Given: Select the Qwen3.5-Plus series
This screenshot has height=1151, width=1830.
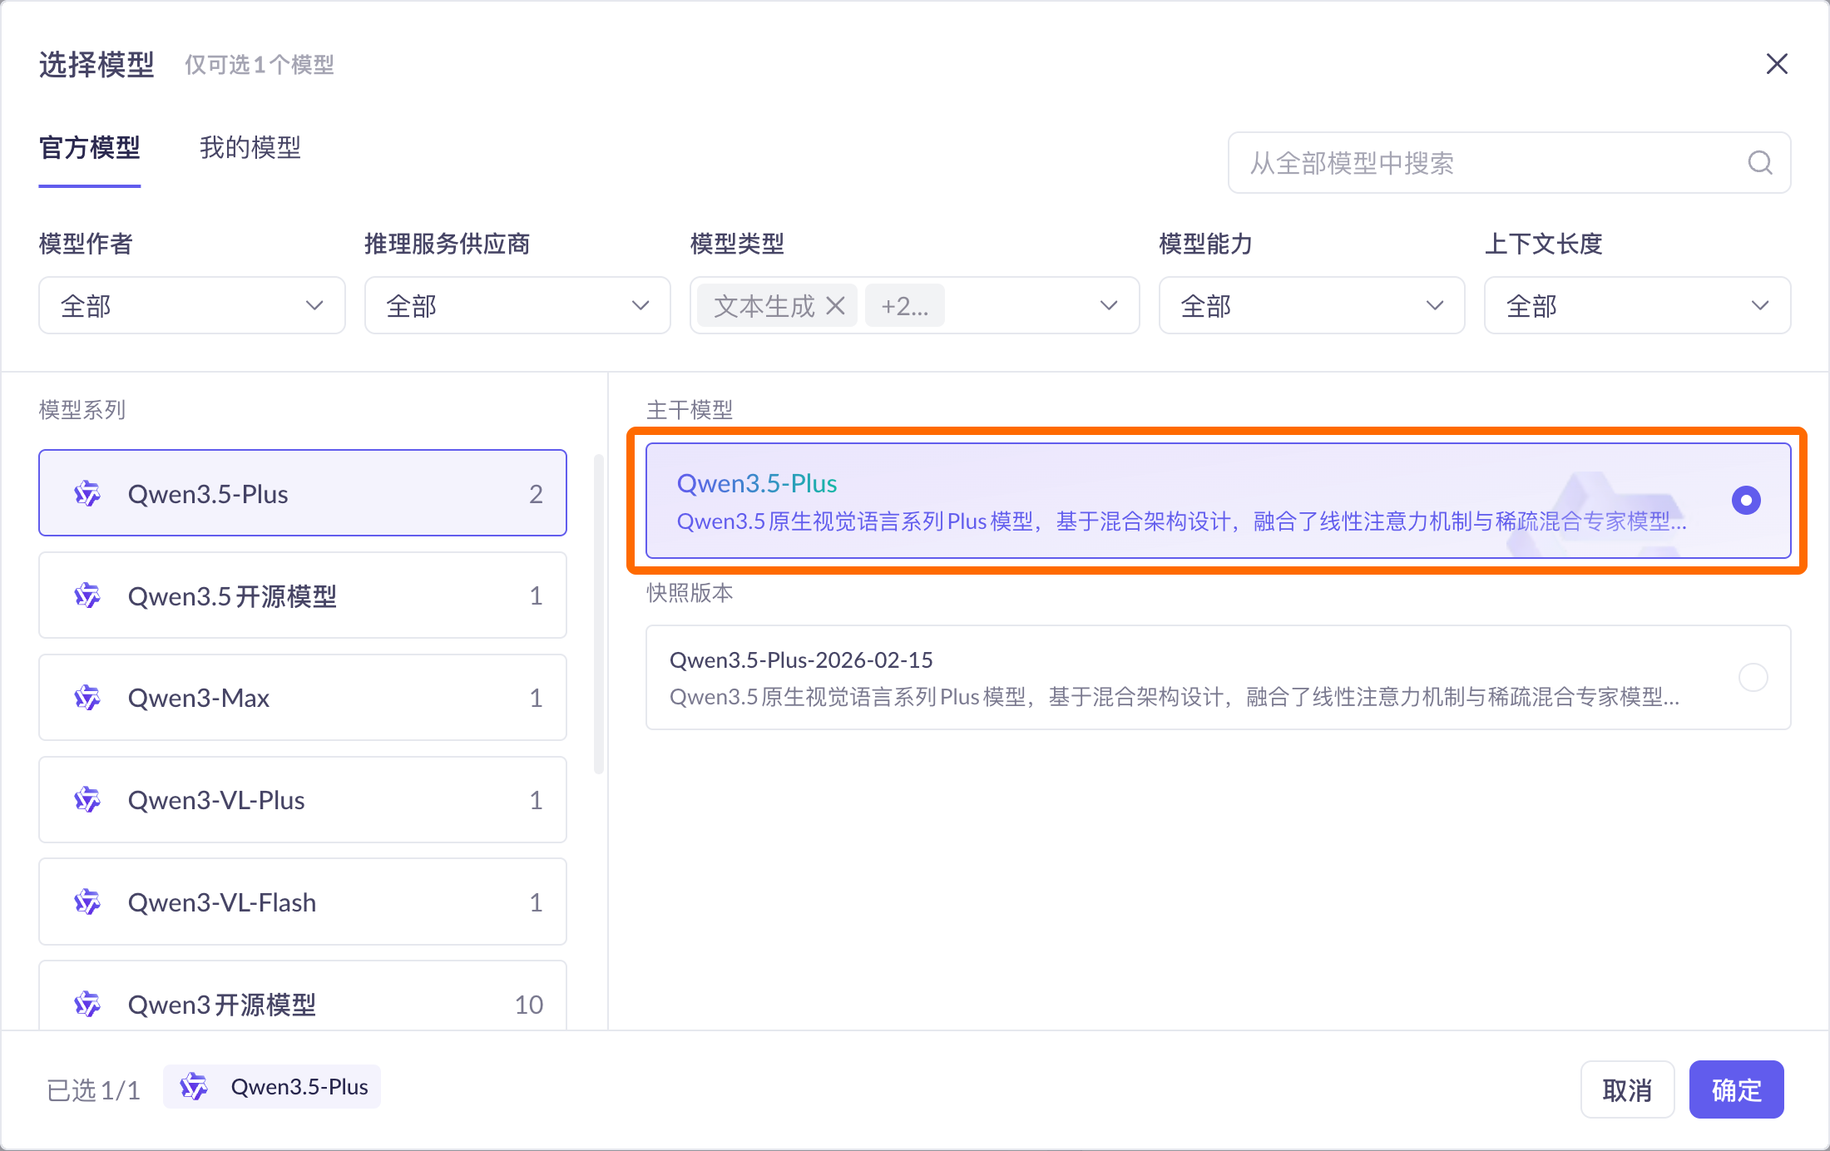Looking at the screenshot, I should [303, 493].
